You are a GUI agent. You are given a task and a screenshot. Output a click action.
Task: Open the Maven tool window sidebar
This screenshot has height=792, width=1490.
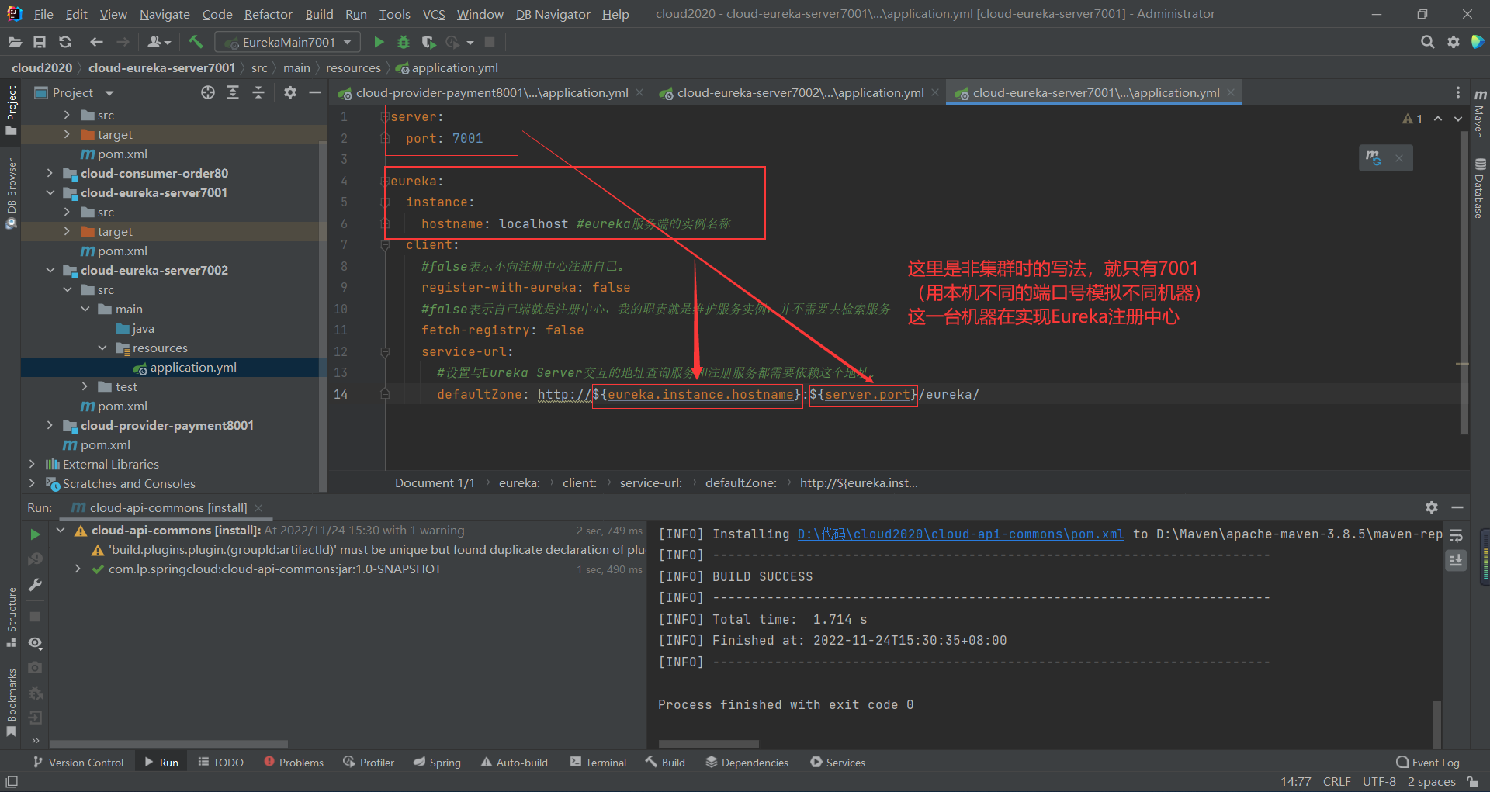click(1480, 112)
